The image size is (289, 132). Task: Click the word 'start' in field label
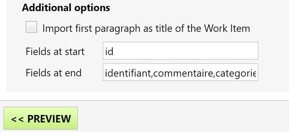tap(74, 51)
